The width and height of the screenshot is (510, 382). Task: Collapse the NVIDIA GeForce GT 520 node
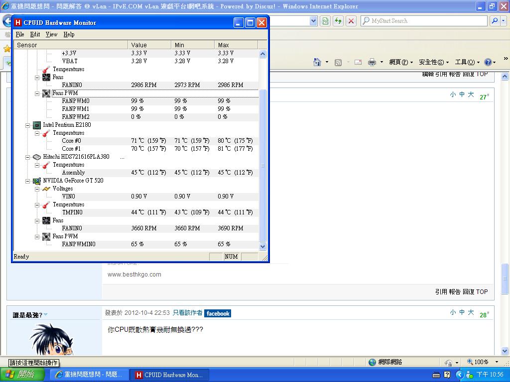pyautogui.click(x=28, y=181)
